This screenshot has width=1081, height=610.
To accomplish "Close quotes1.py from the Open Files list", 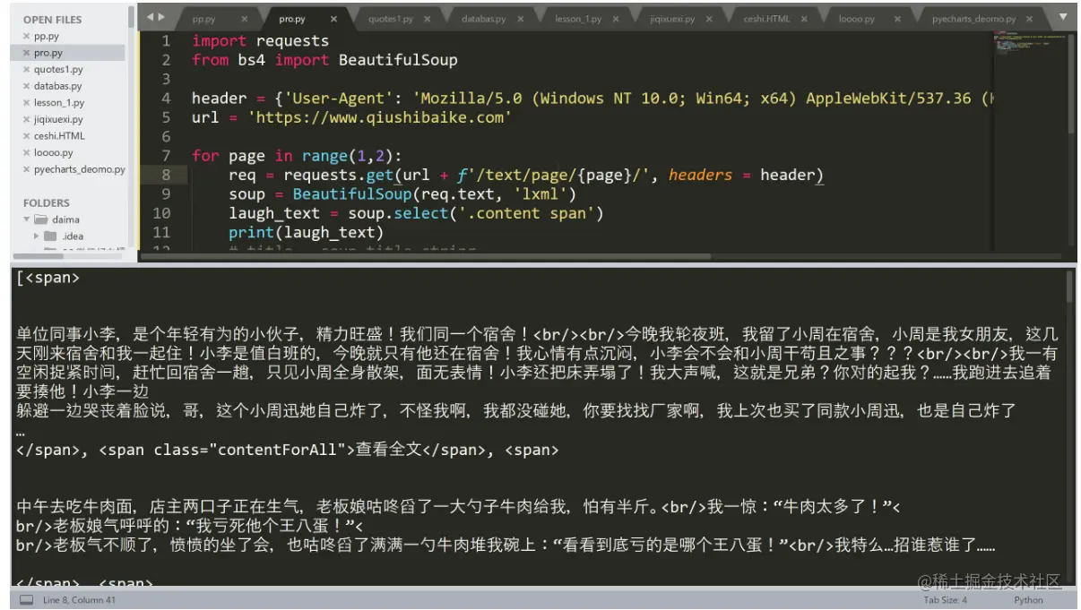I will pyautogui.click(x=26, y=70).
